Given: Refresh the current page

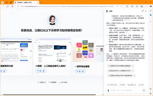Looking at the screenshot, I should click(8, 6).
